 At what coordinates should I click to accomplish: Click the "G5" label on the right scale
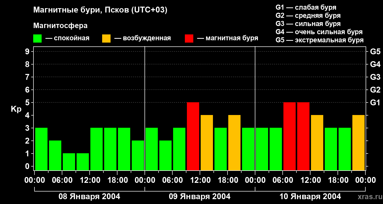point(375,52)
